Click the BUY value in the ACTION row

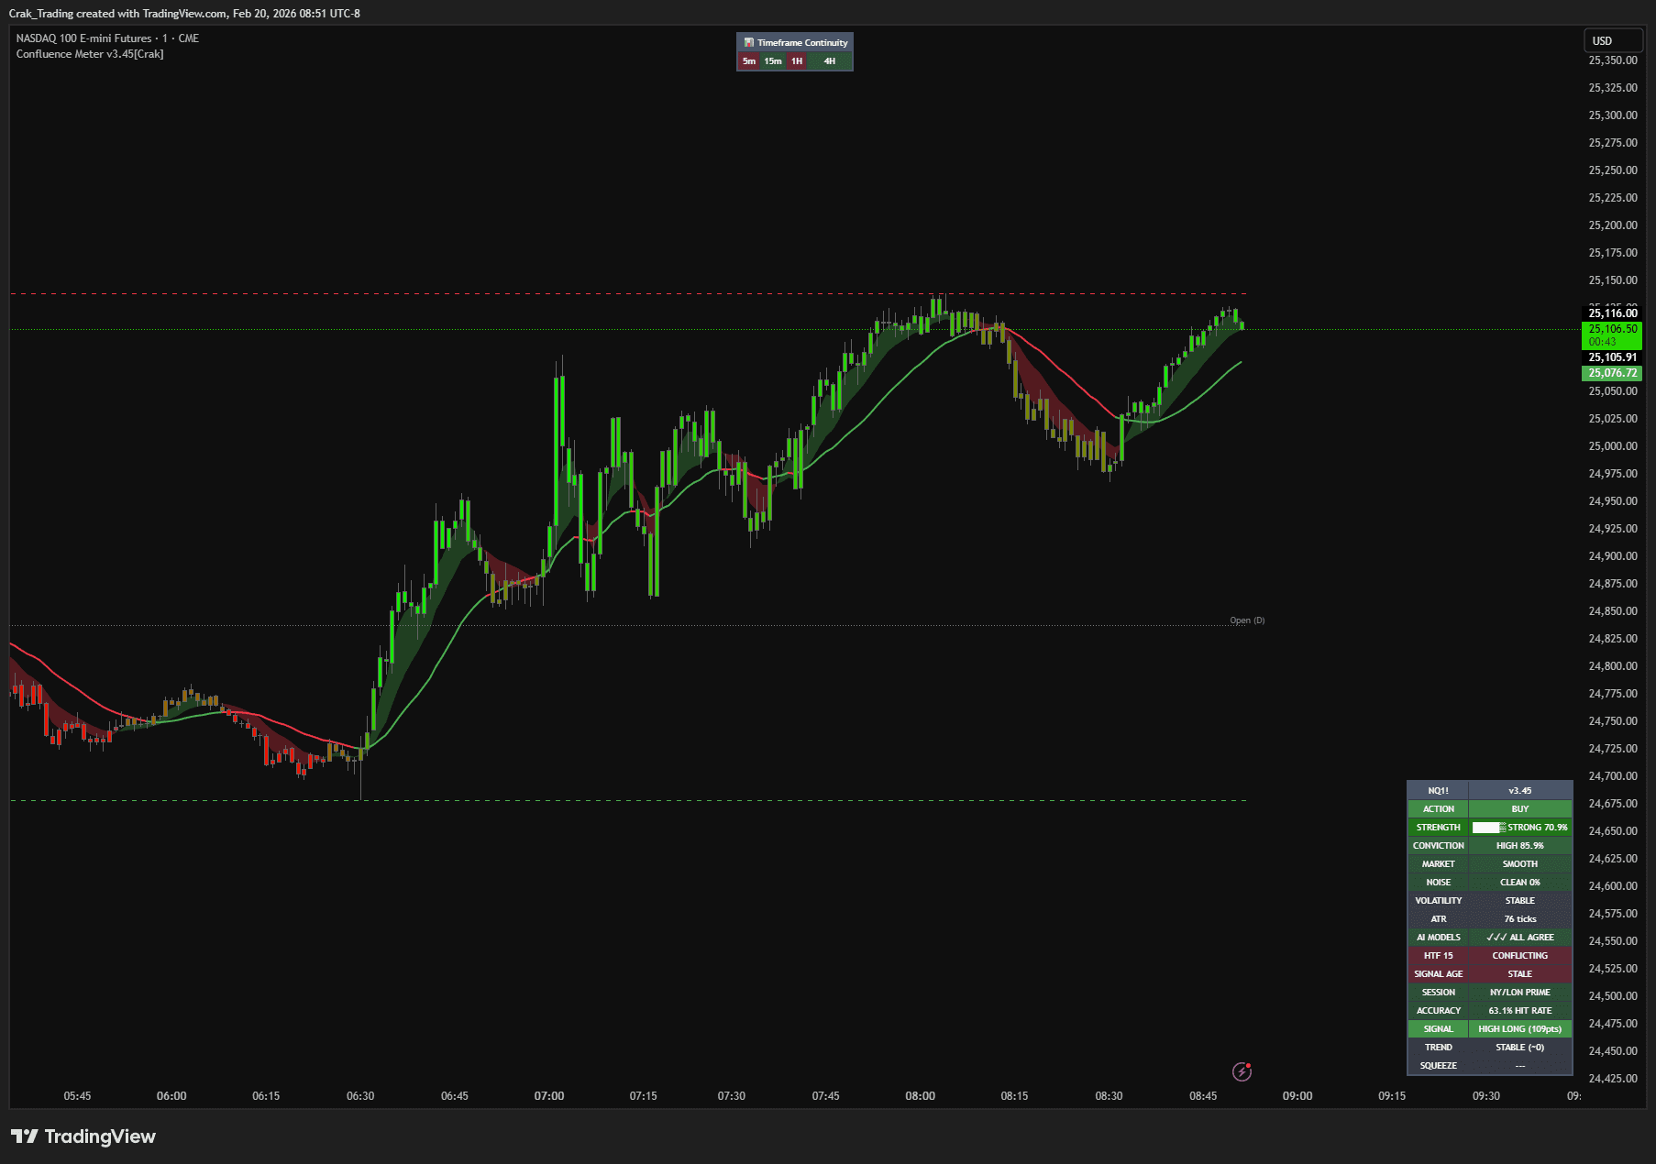coord(1520,809)
